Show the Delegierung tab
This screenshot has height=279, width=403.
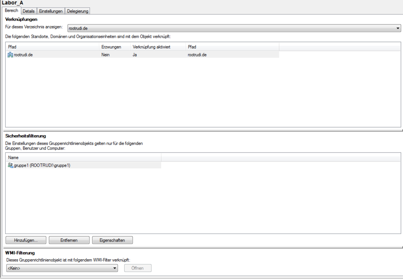77,11
